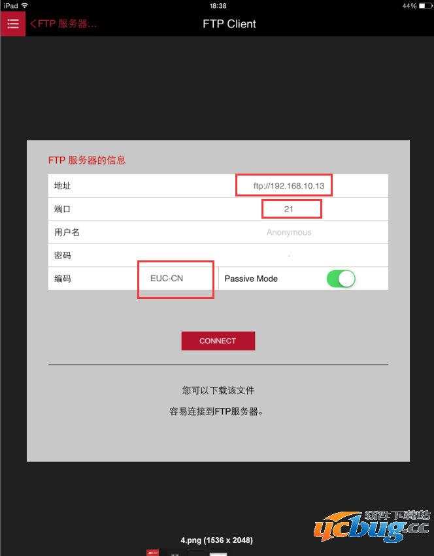Click the ftp://192.168.10.13 address field
Screen dimensions: 434x556
[x=289, y=186]
